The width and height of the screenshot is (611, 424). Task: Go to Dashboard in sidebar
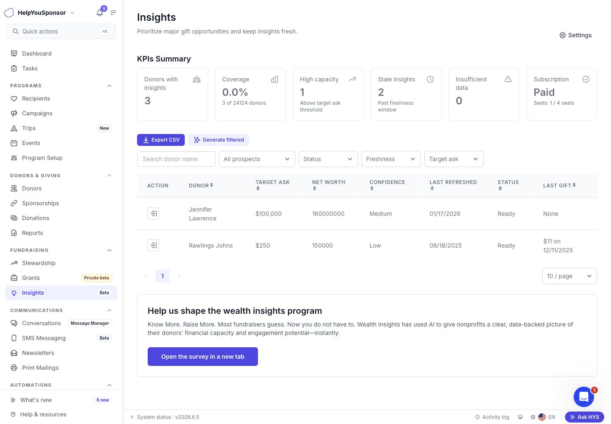point(61,53)
